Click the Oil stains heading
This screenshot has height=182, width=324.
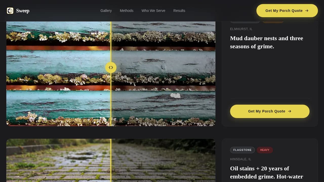click(267, 172)
